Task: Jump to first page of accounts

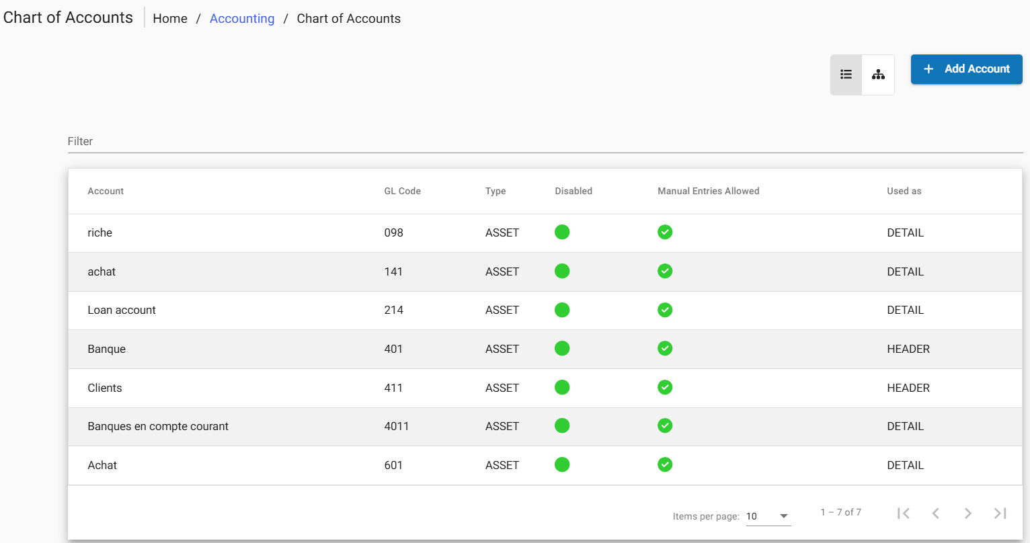Action: (x=904, y=513)
